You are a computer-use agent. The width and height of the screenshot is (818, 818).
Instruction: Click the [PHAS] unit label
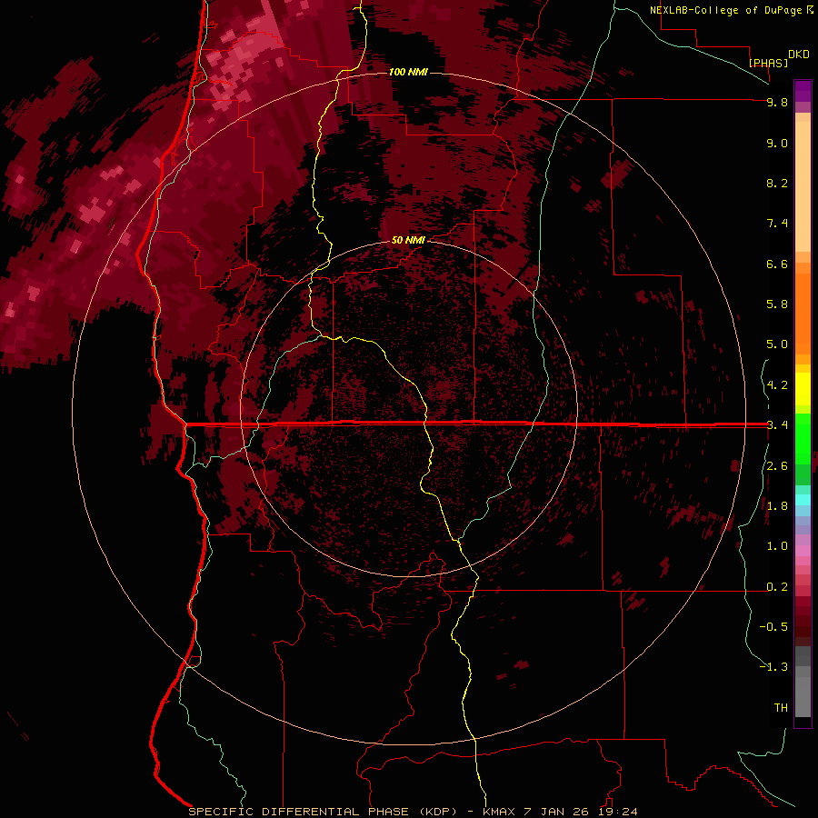tap(768, 63)
